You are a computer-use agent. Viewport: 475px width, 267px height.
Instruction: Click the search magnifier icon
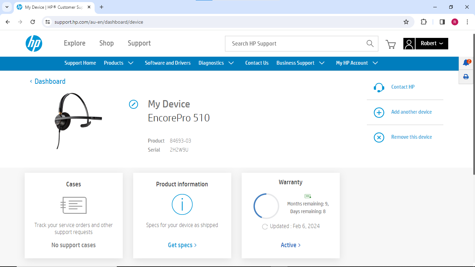click(x=370, y=43)
